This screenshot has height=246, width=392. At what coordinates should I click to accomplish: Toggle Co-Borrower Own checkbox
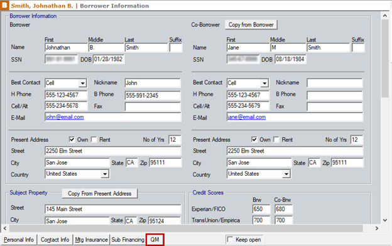[x=254, y=139]
